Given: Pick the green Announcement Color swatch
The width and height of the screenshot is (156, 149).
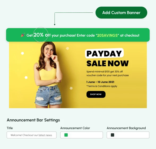Looking at the screenshot, I should pos(66,135).
